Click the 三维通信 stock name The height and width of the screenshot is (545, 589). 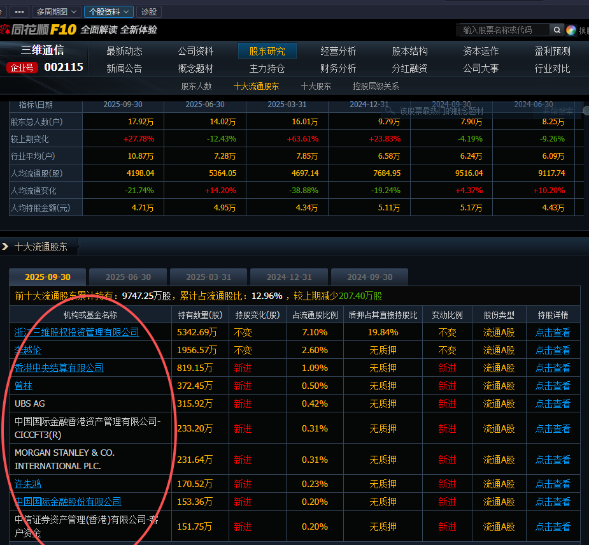(x=43, y=50)
